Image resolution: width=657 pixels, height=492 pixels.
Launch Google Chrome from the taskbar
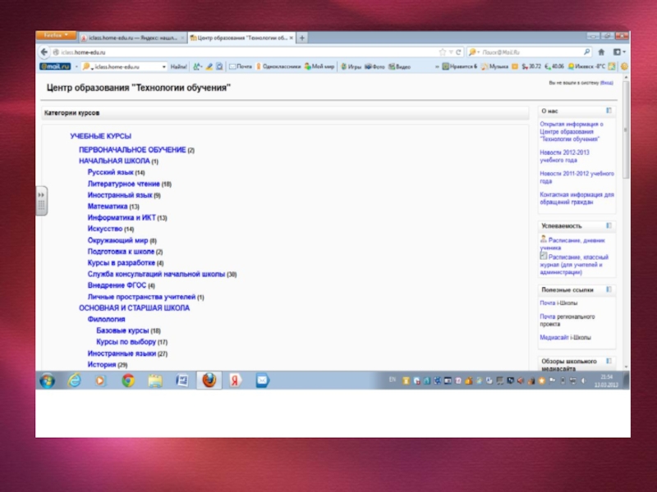[x=127, y=380]
